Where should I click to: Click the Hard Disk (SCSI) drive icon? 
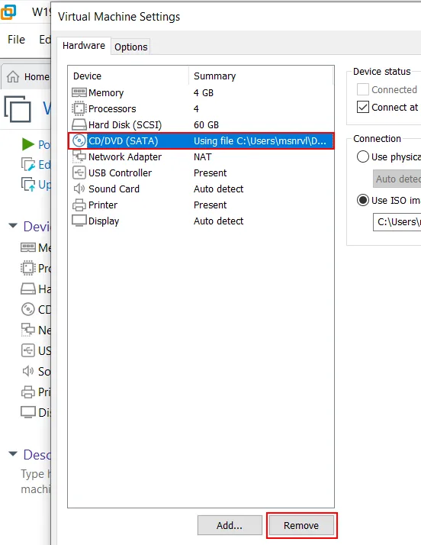[79, 124]
